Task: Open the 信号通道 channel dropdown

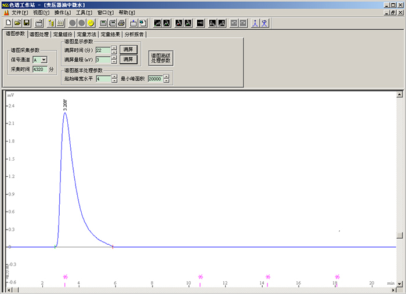Action: tap(44, 60)
